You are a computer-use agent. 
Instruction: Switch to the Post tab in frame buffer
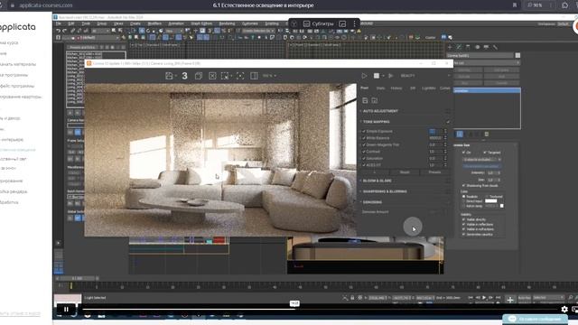pos(364,88)
